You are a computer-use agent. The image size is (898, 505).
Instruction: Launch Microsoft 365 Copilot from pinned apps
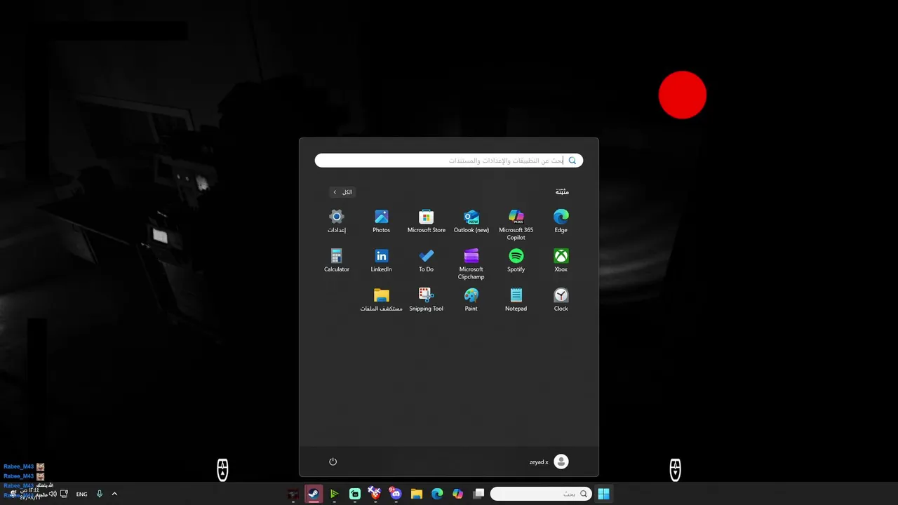[516, 224]
